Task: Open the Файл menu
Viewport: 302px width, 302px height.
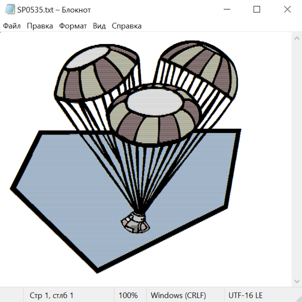Action: 12,26
